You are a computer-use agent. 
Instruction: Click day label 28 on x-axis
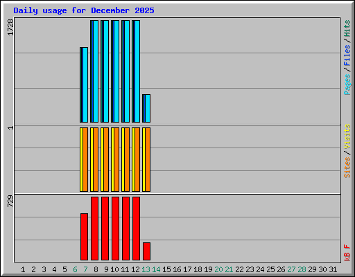point(302,269)
